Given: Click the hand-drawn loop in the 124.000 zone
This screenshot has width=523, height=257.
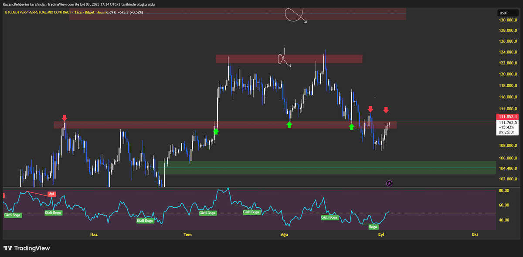Looking at the screenshot, I should pos(284,58).
